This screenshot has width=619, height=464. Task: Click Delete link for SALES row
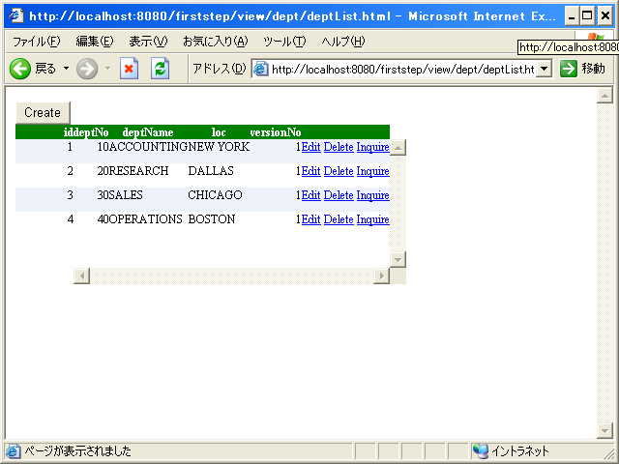pos(339,195)
